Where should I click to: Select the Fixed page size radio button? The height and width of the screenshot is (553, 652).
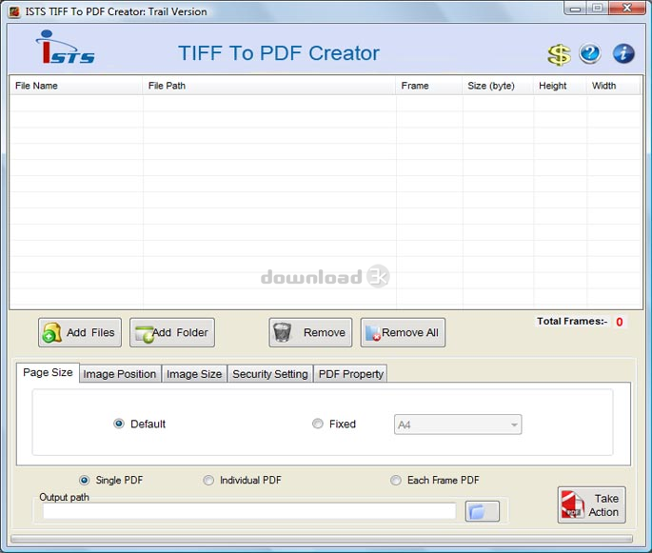click(318, 424)
